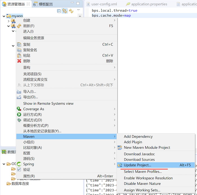The height and width of the screenshot is (195, 197).
Task: Collapse the myapp project tree node
Action: coord(4,16)
